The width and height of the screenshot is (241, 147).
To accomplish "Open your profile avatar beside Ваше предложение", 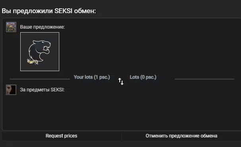I will click(11, 27).
